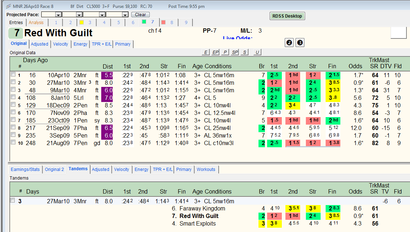Open the lower Energy tab
This screenshot has height=232, width=410.
pos(141,169)
